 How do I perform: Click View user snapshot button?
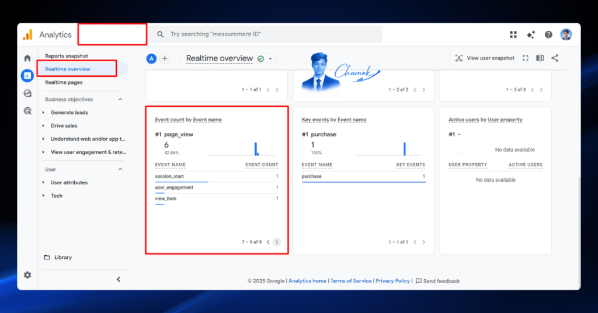tap(485, 58)
